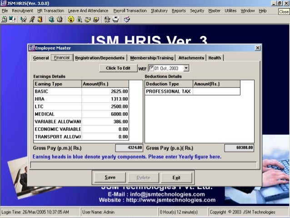Screen dimensions: 290x218
Task: Click the MEDICAL amount 6000.00 cell
Action: [105, 114]
